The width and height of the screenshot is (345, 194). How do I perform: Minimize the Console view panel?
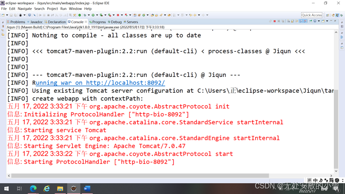point(331,21)
